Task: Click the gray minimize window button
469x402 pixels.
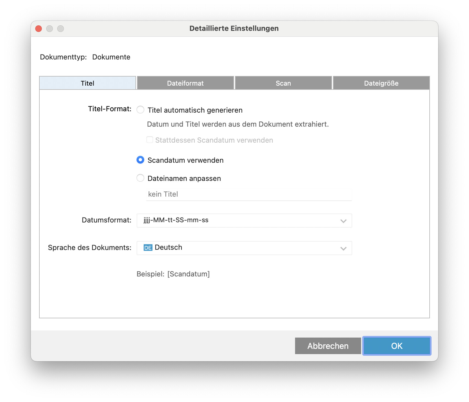Action: [50, 29]
